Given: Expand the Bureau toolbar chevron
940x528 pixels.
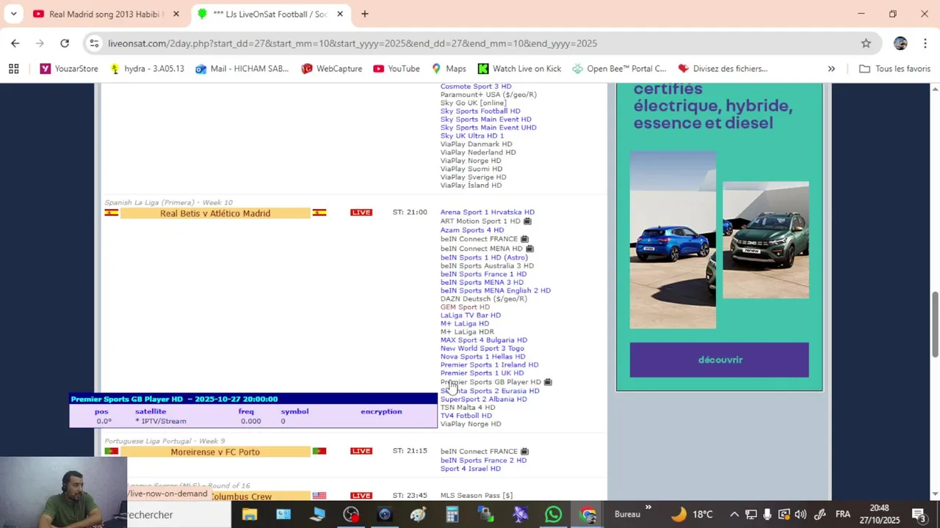Looking at the screenshot, I should (648, 507).
